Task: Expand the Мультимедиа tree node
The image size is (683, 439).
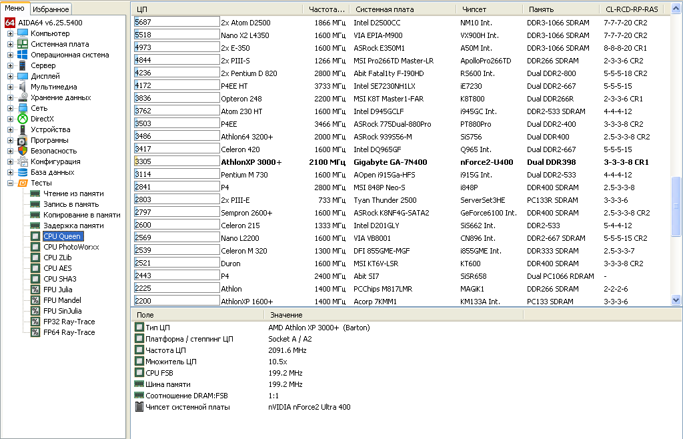Action: click(10, 87)
